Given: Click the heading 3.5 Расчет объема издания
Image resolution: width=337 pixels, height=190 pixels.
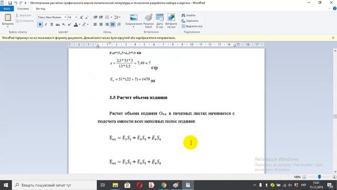Looking at the screenshot, I should pyautogui.click(x=138, y=97).
